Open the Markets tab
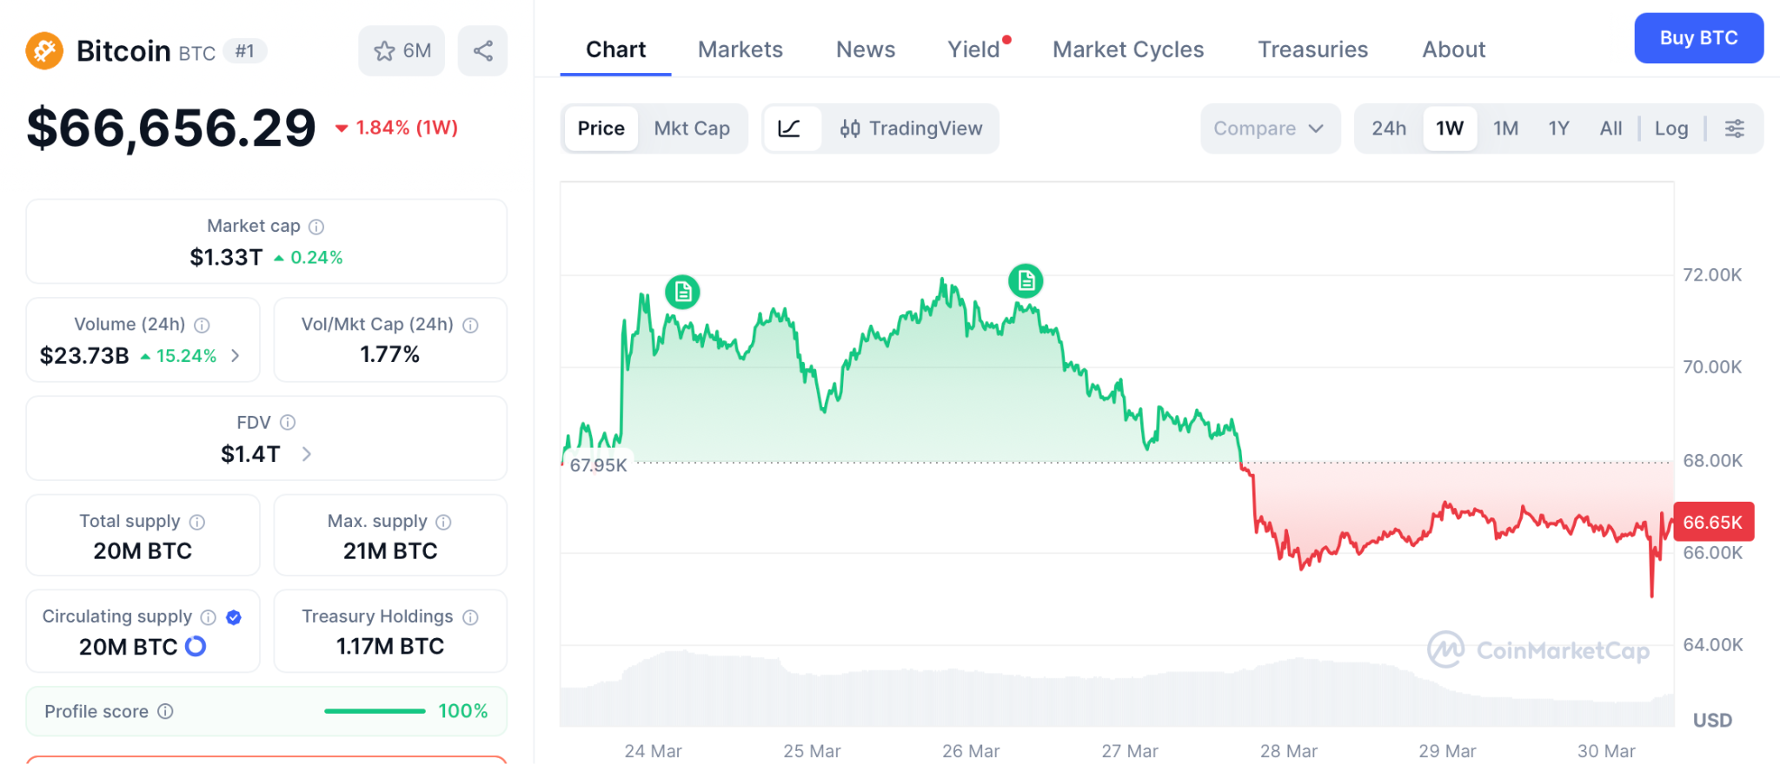Image resolution: width=1780 pixels, height=764 pixels. coord(740,49)
